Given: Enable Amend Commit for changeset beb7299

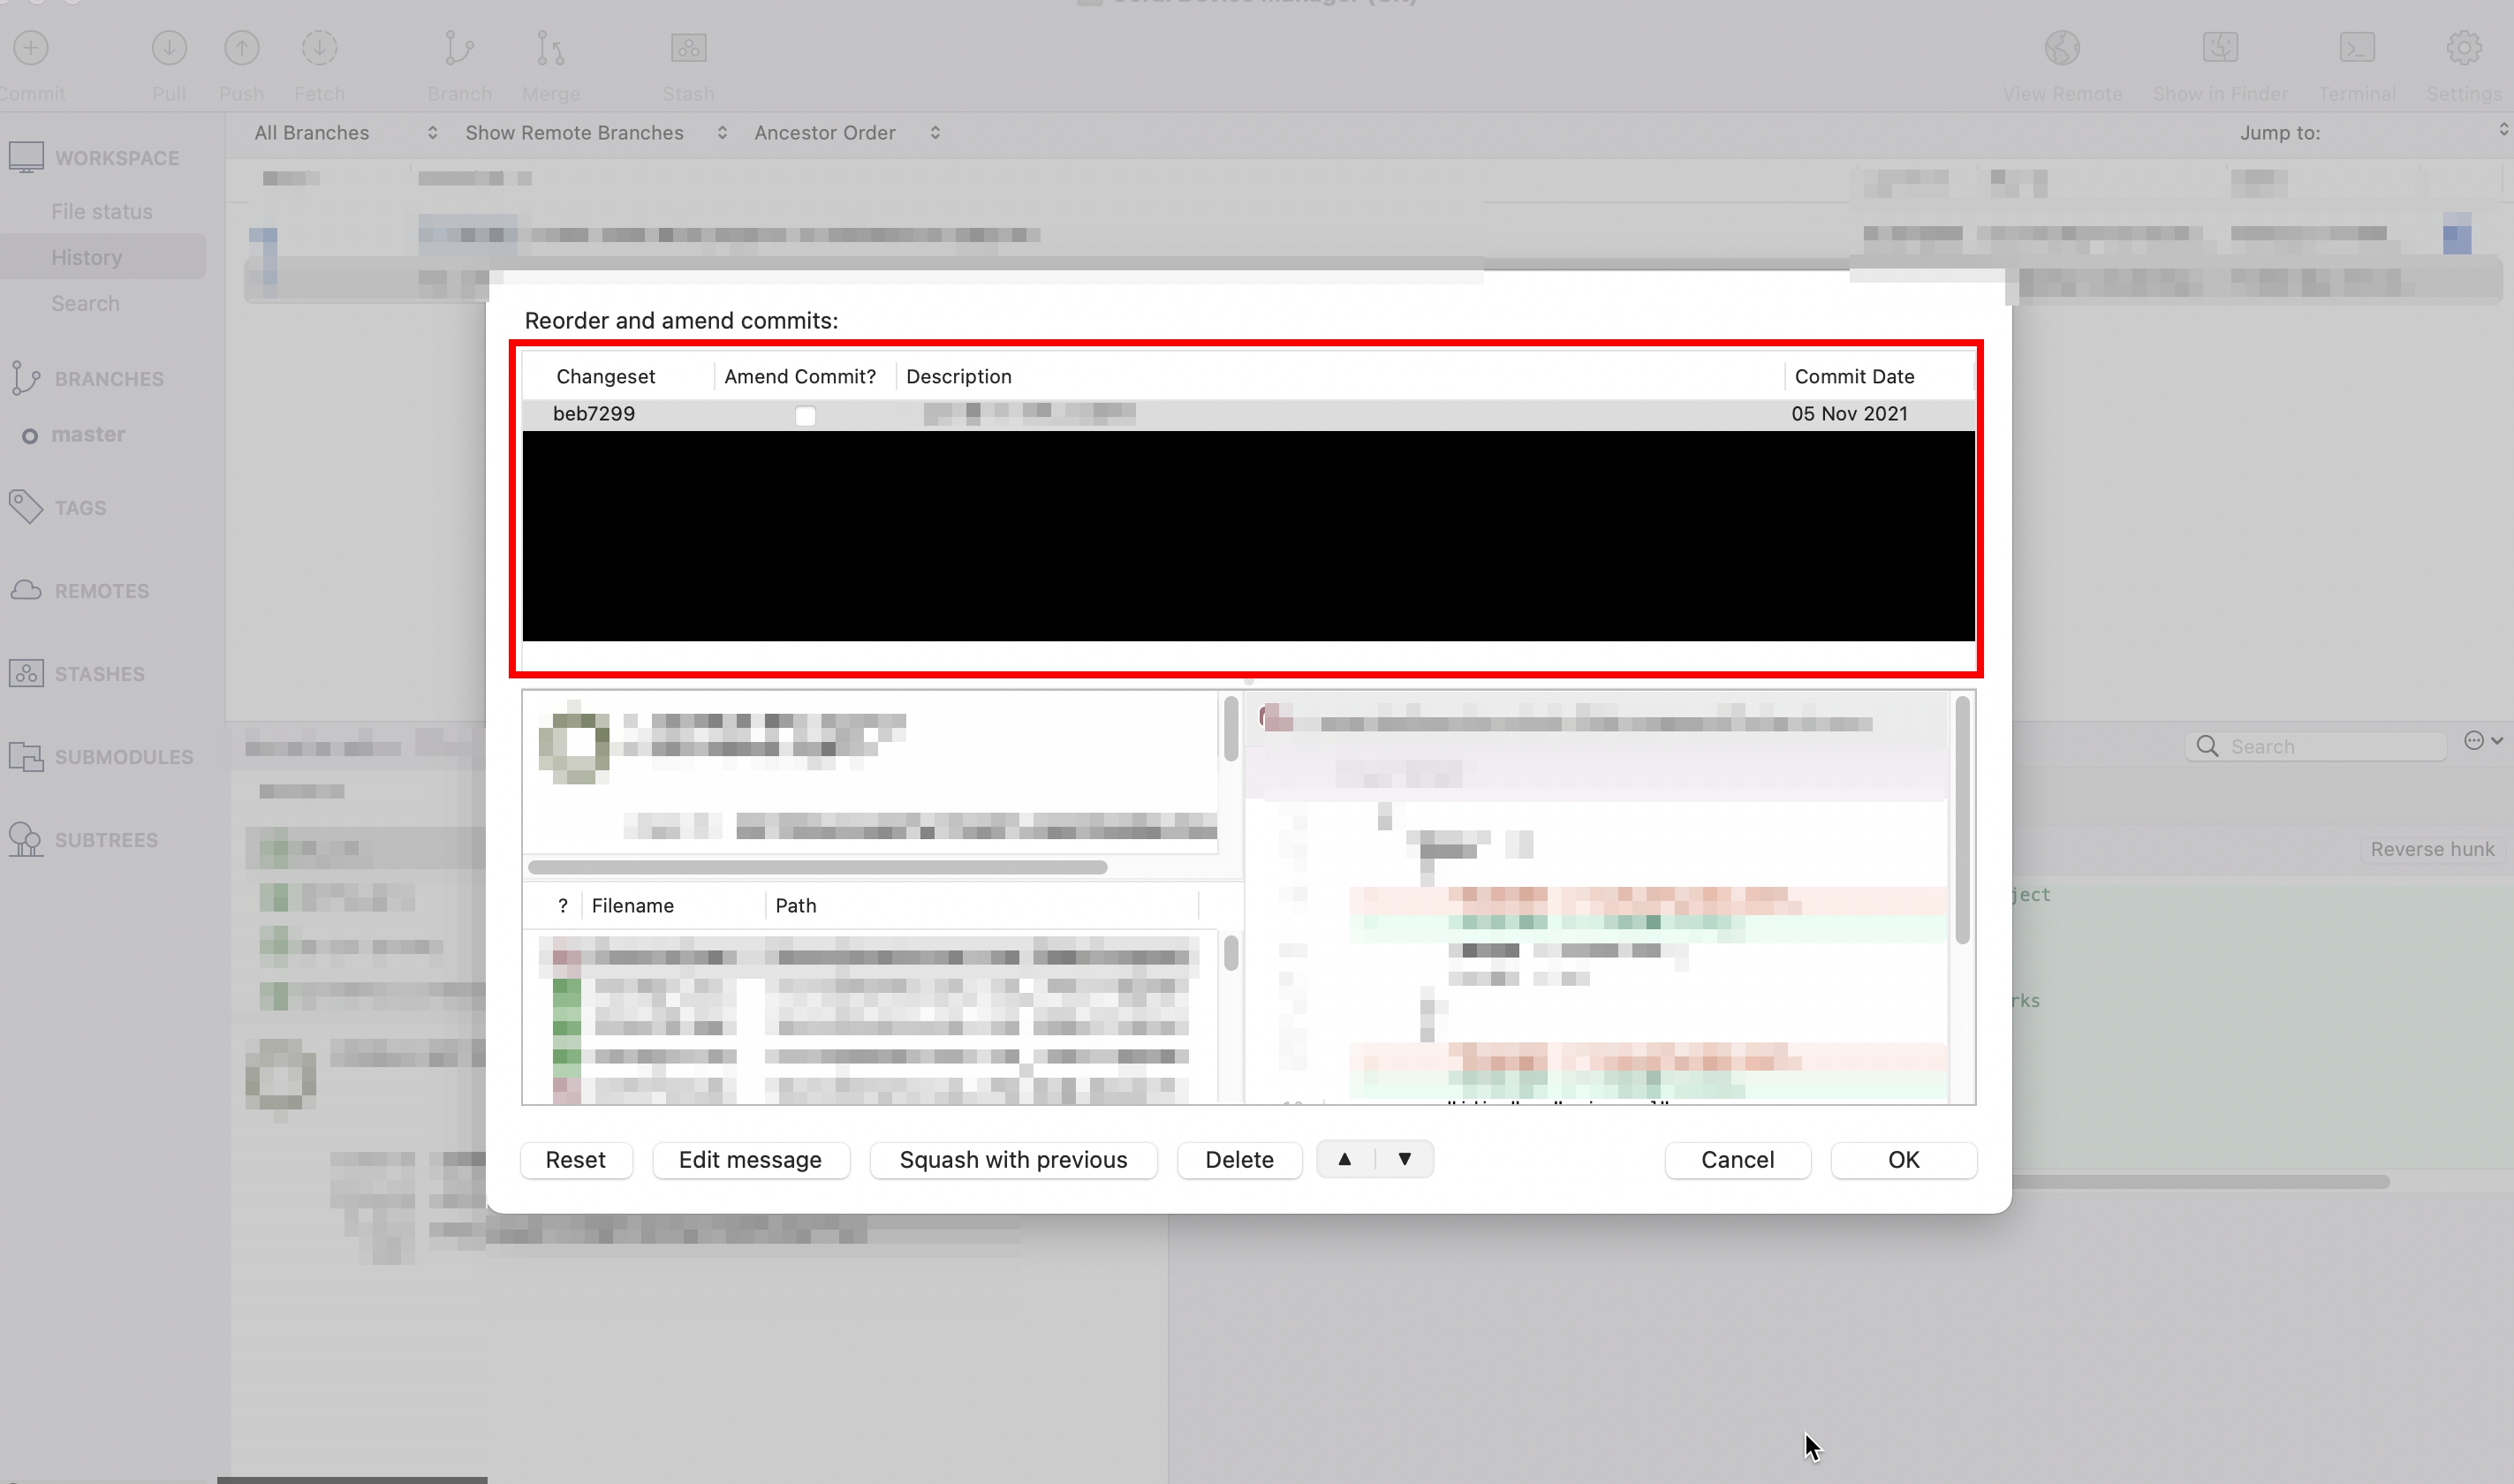Looking at the screenshot, I should (806, 414).
